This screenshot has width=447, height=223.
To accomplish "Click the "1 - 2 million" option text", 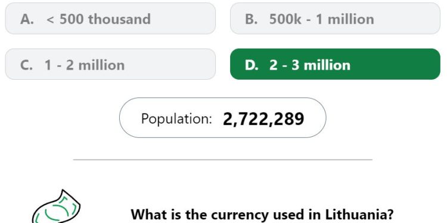I will click(85, 65).
